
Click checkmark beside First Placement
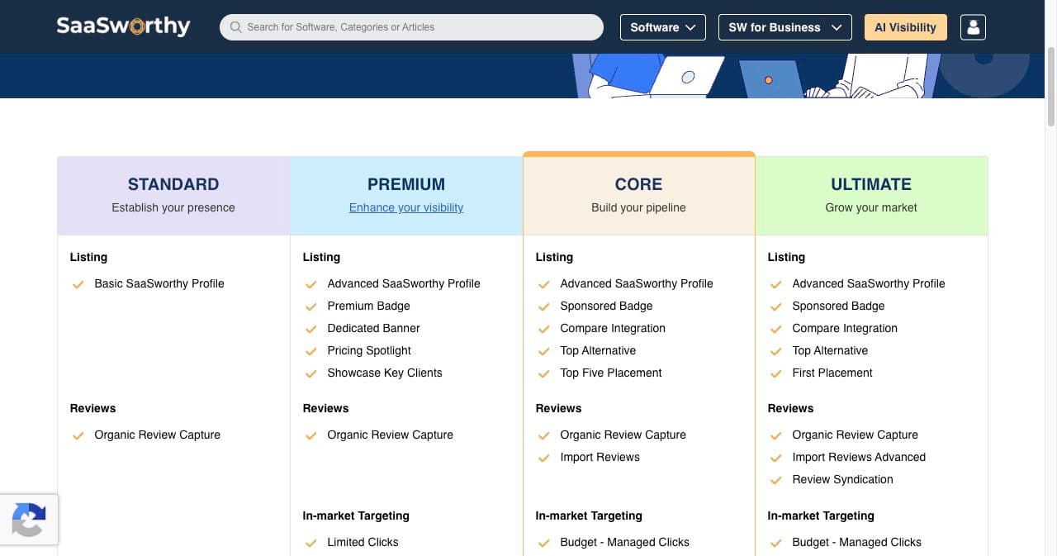point(776,373)
